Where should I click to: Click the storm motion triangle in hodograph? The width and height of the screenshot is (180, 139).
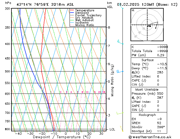point(150,26)
